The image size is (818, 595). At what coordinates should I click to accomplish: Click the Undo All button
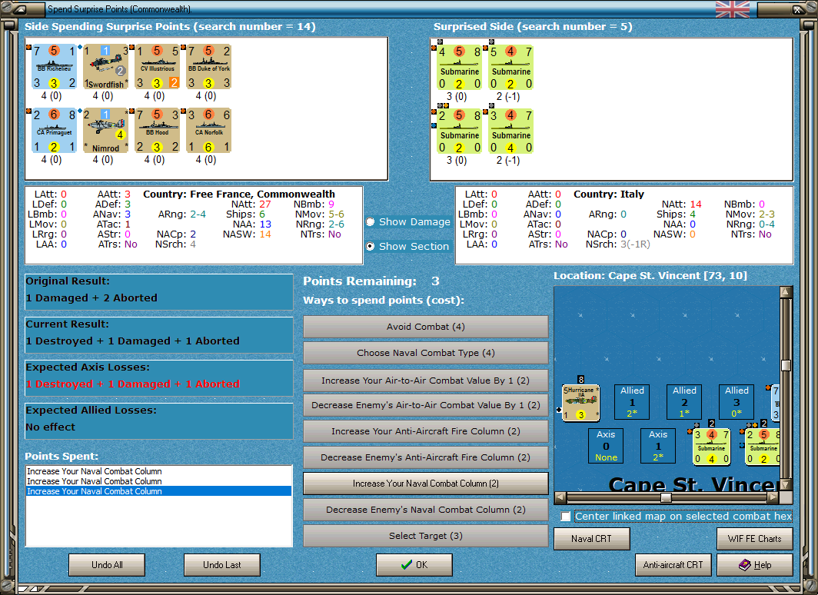(x=107, y=565)
